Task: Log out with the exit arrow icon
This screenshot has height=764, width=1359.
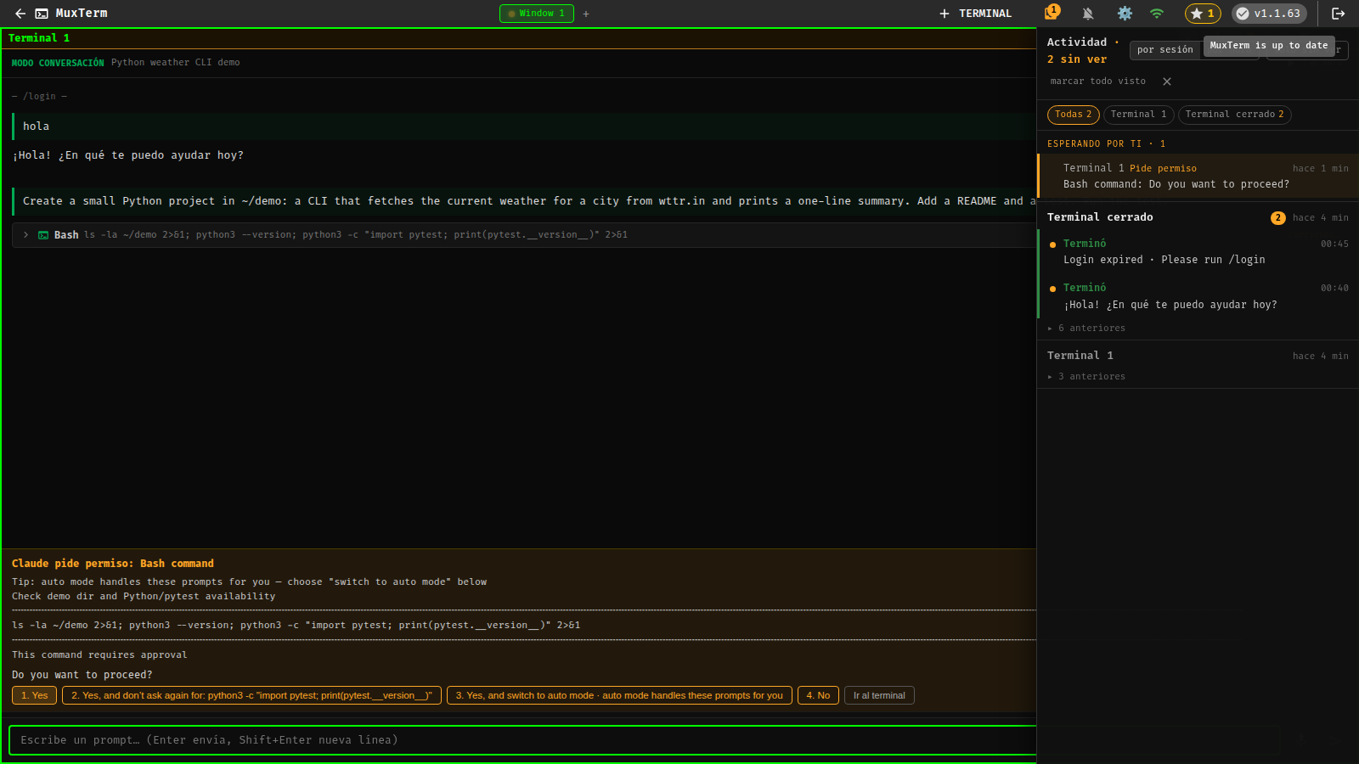Action: click(1339, 14)
